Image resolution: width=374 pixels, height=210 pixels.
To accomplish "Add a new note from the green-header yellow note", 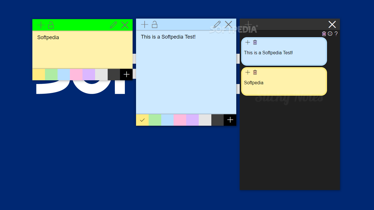I will 41,25.
